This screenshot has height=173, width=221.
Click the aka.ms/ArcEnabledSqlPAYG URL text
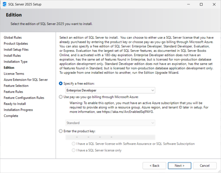[x=127, y=112]
